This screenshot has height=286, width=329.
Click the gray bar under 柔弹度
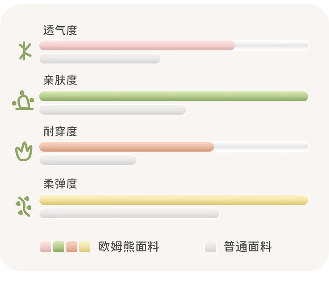129,213
